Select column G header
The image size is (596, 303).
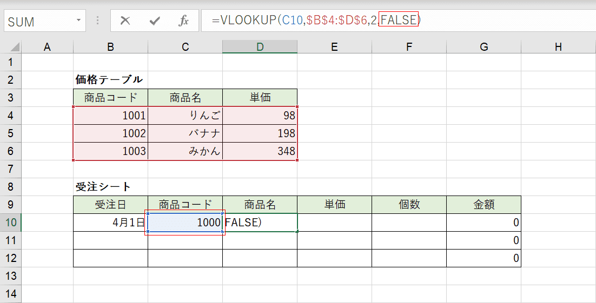(484, 46)
